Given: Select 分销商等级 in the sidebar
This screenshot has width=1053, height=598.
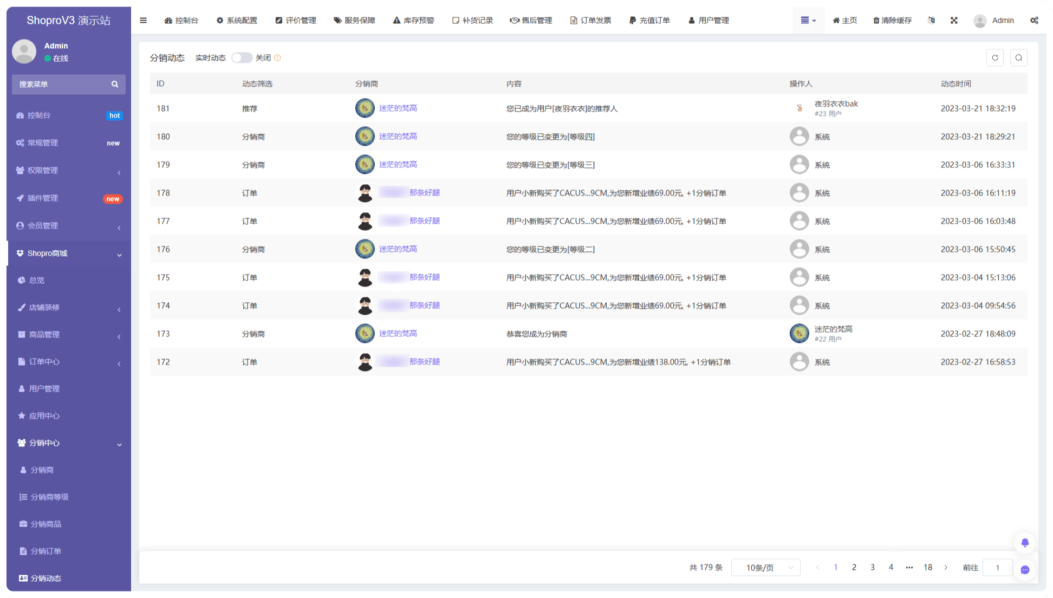Looking at the screenshot, I should click(49, 497).
